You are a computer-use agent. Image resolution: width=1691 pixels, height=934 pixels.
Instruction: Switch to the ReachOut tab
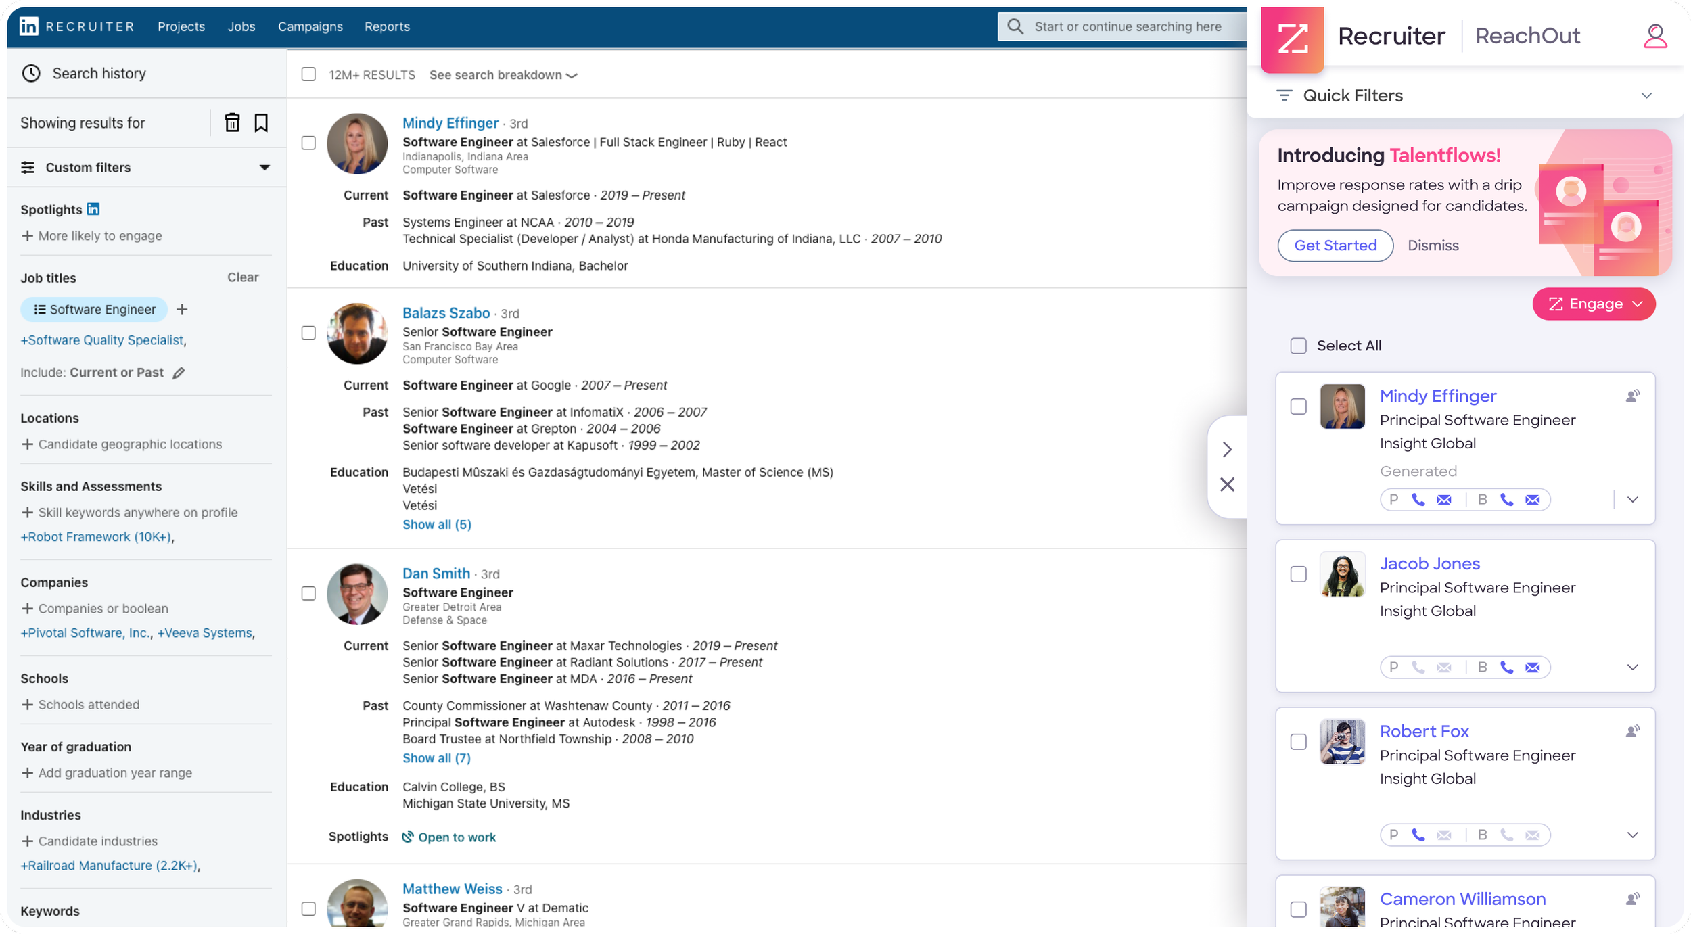[1527, 36]
